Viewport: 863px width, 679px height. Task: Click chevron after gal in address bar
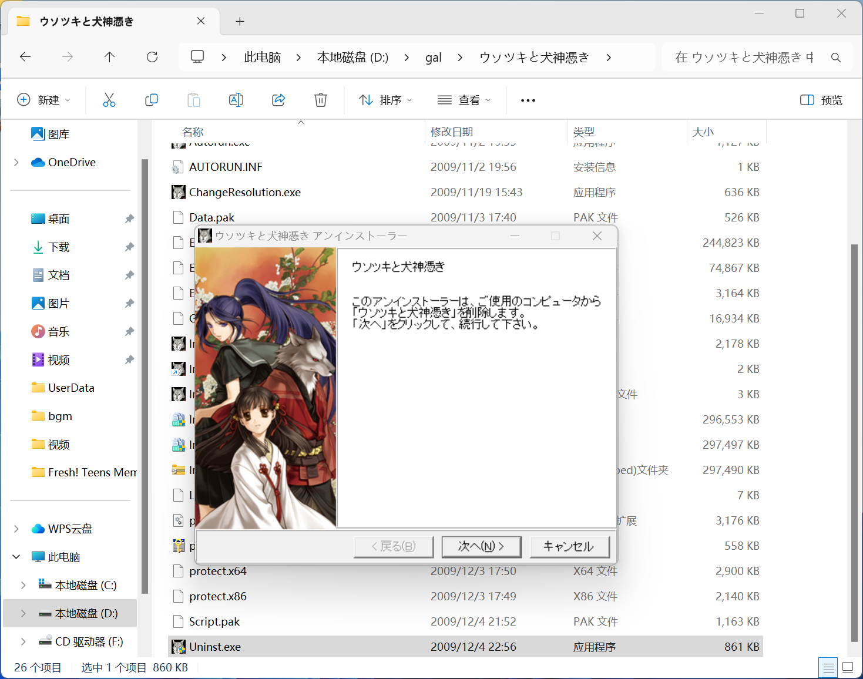point(460,58)
